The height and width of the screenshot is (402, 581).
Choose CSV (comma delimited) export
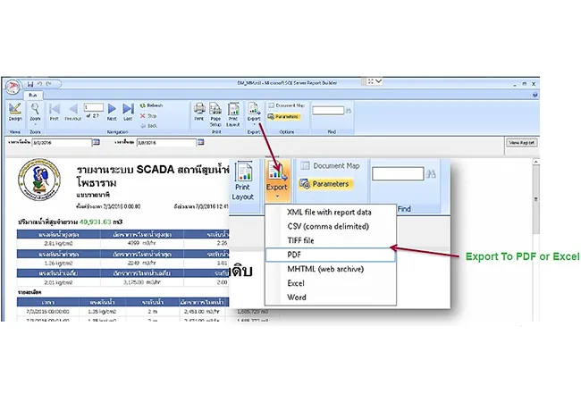(x=331, y=226)
